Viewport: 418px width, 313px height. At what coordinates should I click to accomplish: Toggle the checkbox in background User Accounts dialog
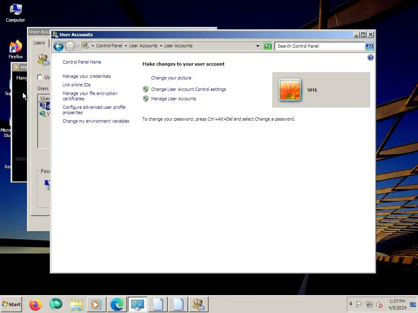(x=40, y=77)
